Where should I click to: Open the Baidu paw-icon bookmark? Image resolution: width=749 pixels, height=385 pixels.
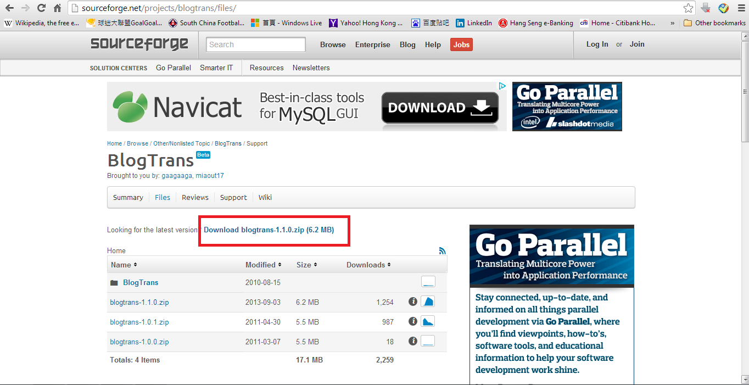(430, 23)
